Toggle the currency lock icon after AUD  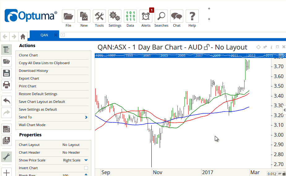pyautogui.click(x=207, y=47)
